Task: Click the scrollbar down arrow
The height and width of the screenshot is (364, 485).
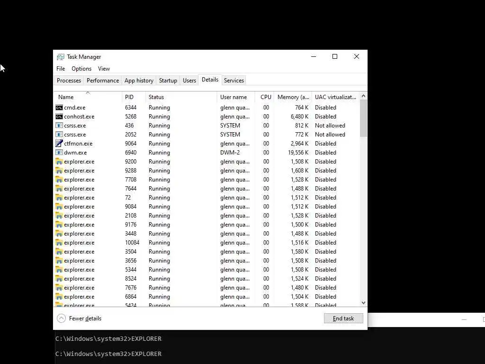Action: 363,303
